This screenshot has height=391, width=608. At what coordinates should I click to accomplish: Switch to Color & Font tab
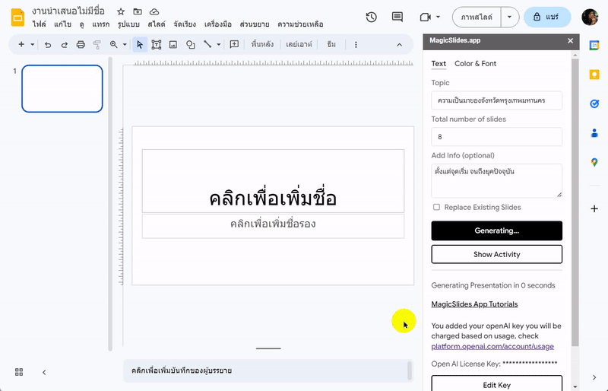(475, 64)
